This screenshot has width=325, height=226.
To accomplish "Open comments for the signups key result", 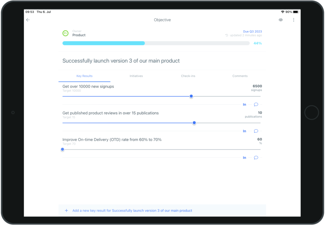I will [256, 105].
